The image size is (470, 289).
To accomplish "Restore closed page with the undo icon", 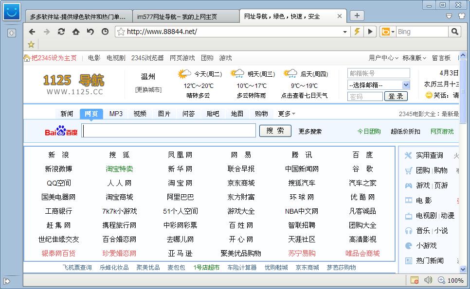I will 90,32.
